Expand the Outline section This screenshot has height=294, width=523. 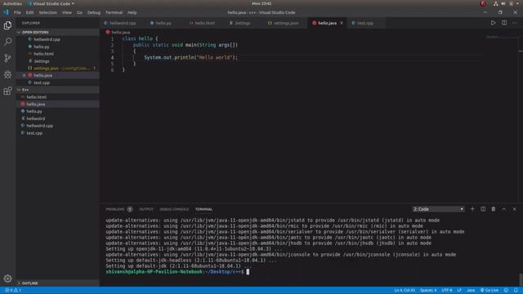pyautogui.click(x=58, y=283)
